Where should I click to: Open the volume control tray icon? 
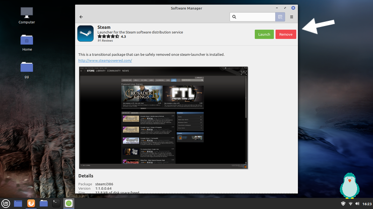(x=357, y=203)
